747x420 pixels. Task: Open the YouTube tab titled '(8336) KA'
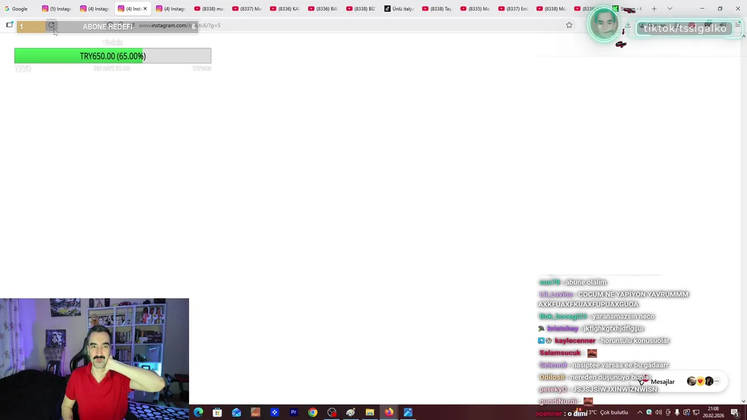pos(285,9)
